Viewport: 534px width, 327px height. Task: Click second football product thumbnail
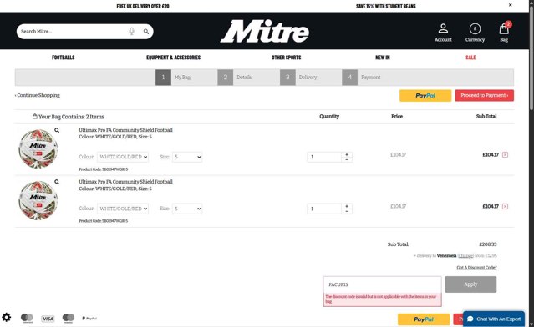38,200
